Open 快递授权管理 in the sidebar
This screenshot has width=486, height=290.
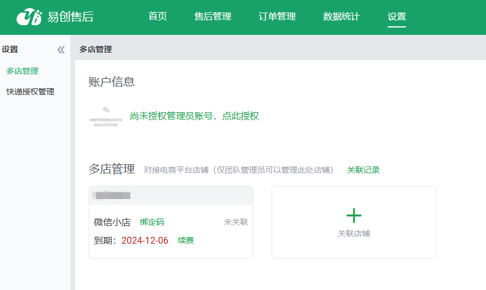tap(30, 92)
